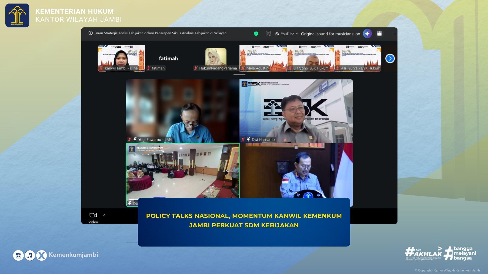Click 'KANTOR WILAYAH JAMBI' header text

[x=79, y=20]
